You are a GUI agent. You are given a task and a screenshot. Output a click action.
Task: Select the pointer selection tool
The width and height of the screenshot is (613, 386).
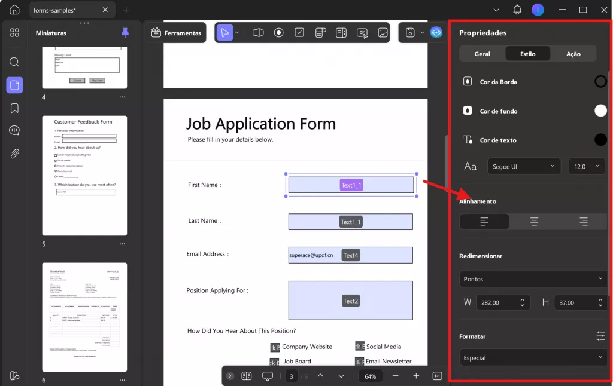point(225,33)
